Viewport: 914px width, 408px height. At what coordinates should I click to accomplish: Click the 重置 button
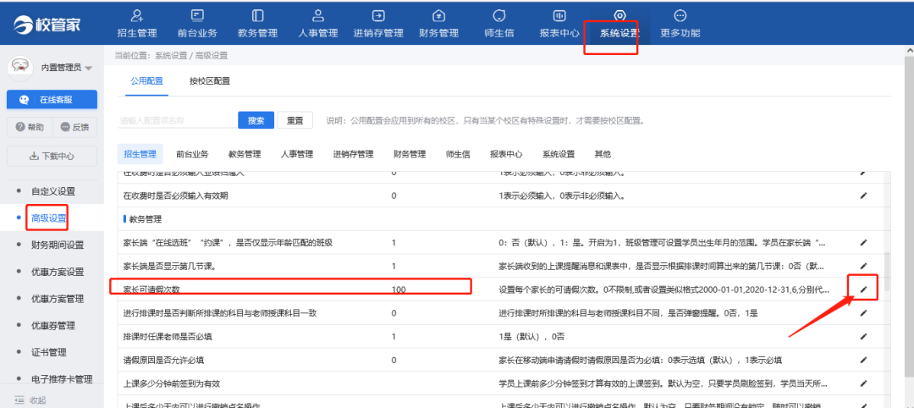(x=295, y=120)
